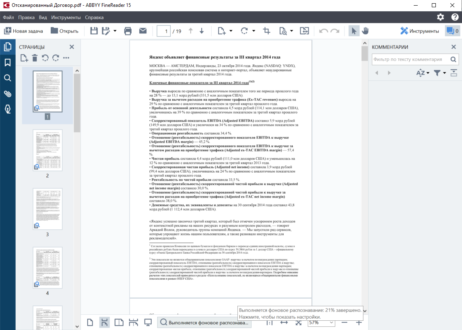This screenshot has height=330, width=462.
Task: Select the Crop pages tool
Action: coord(267,31)
